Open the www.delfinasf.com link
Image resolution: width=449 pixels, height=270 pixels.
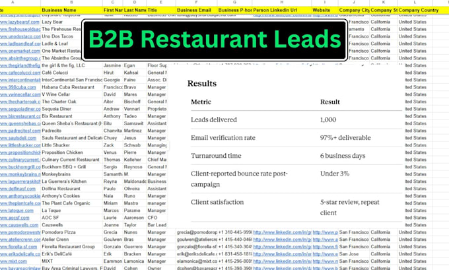pyautogui.click(x=18, y=189)
